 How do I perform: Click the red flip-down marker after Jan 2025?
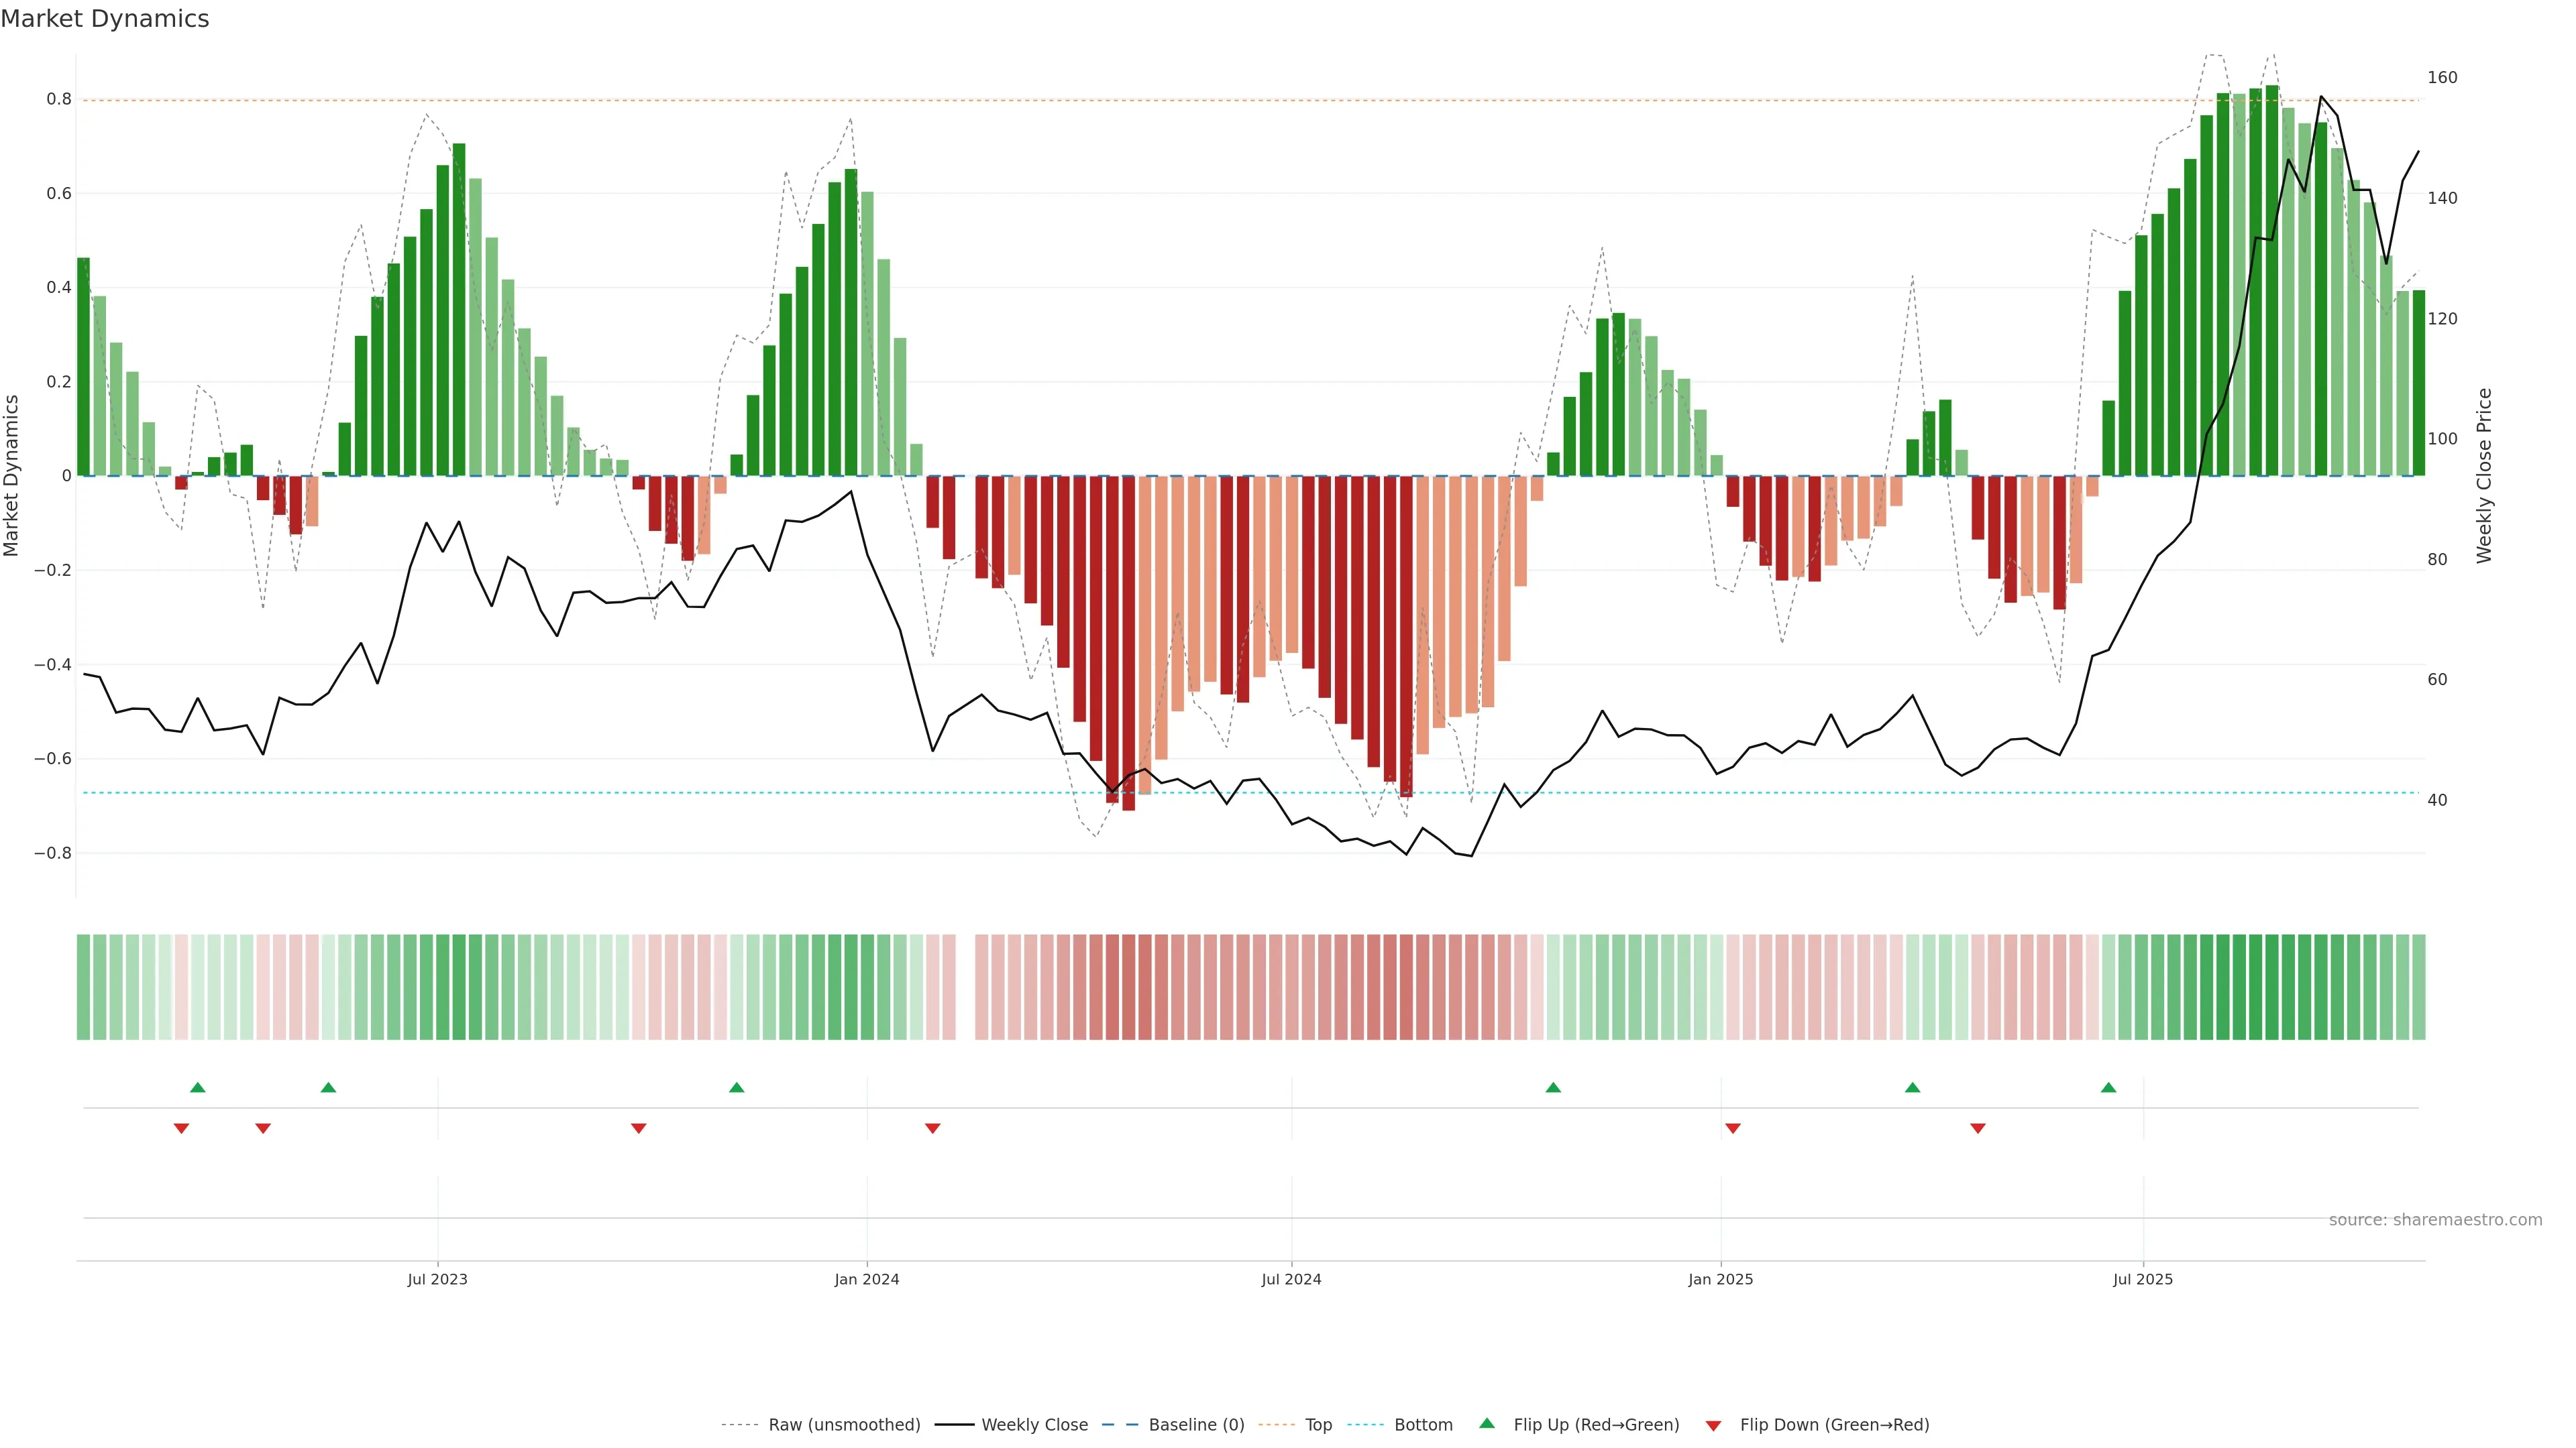(x=1733, y=1128)
